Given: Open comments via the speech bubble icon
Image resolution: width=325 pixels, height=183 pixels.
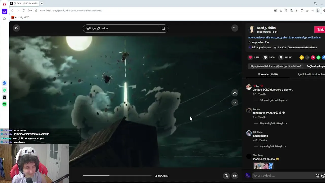Looking at the screenshot, I should coord(265,57).
